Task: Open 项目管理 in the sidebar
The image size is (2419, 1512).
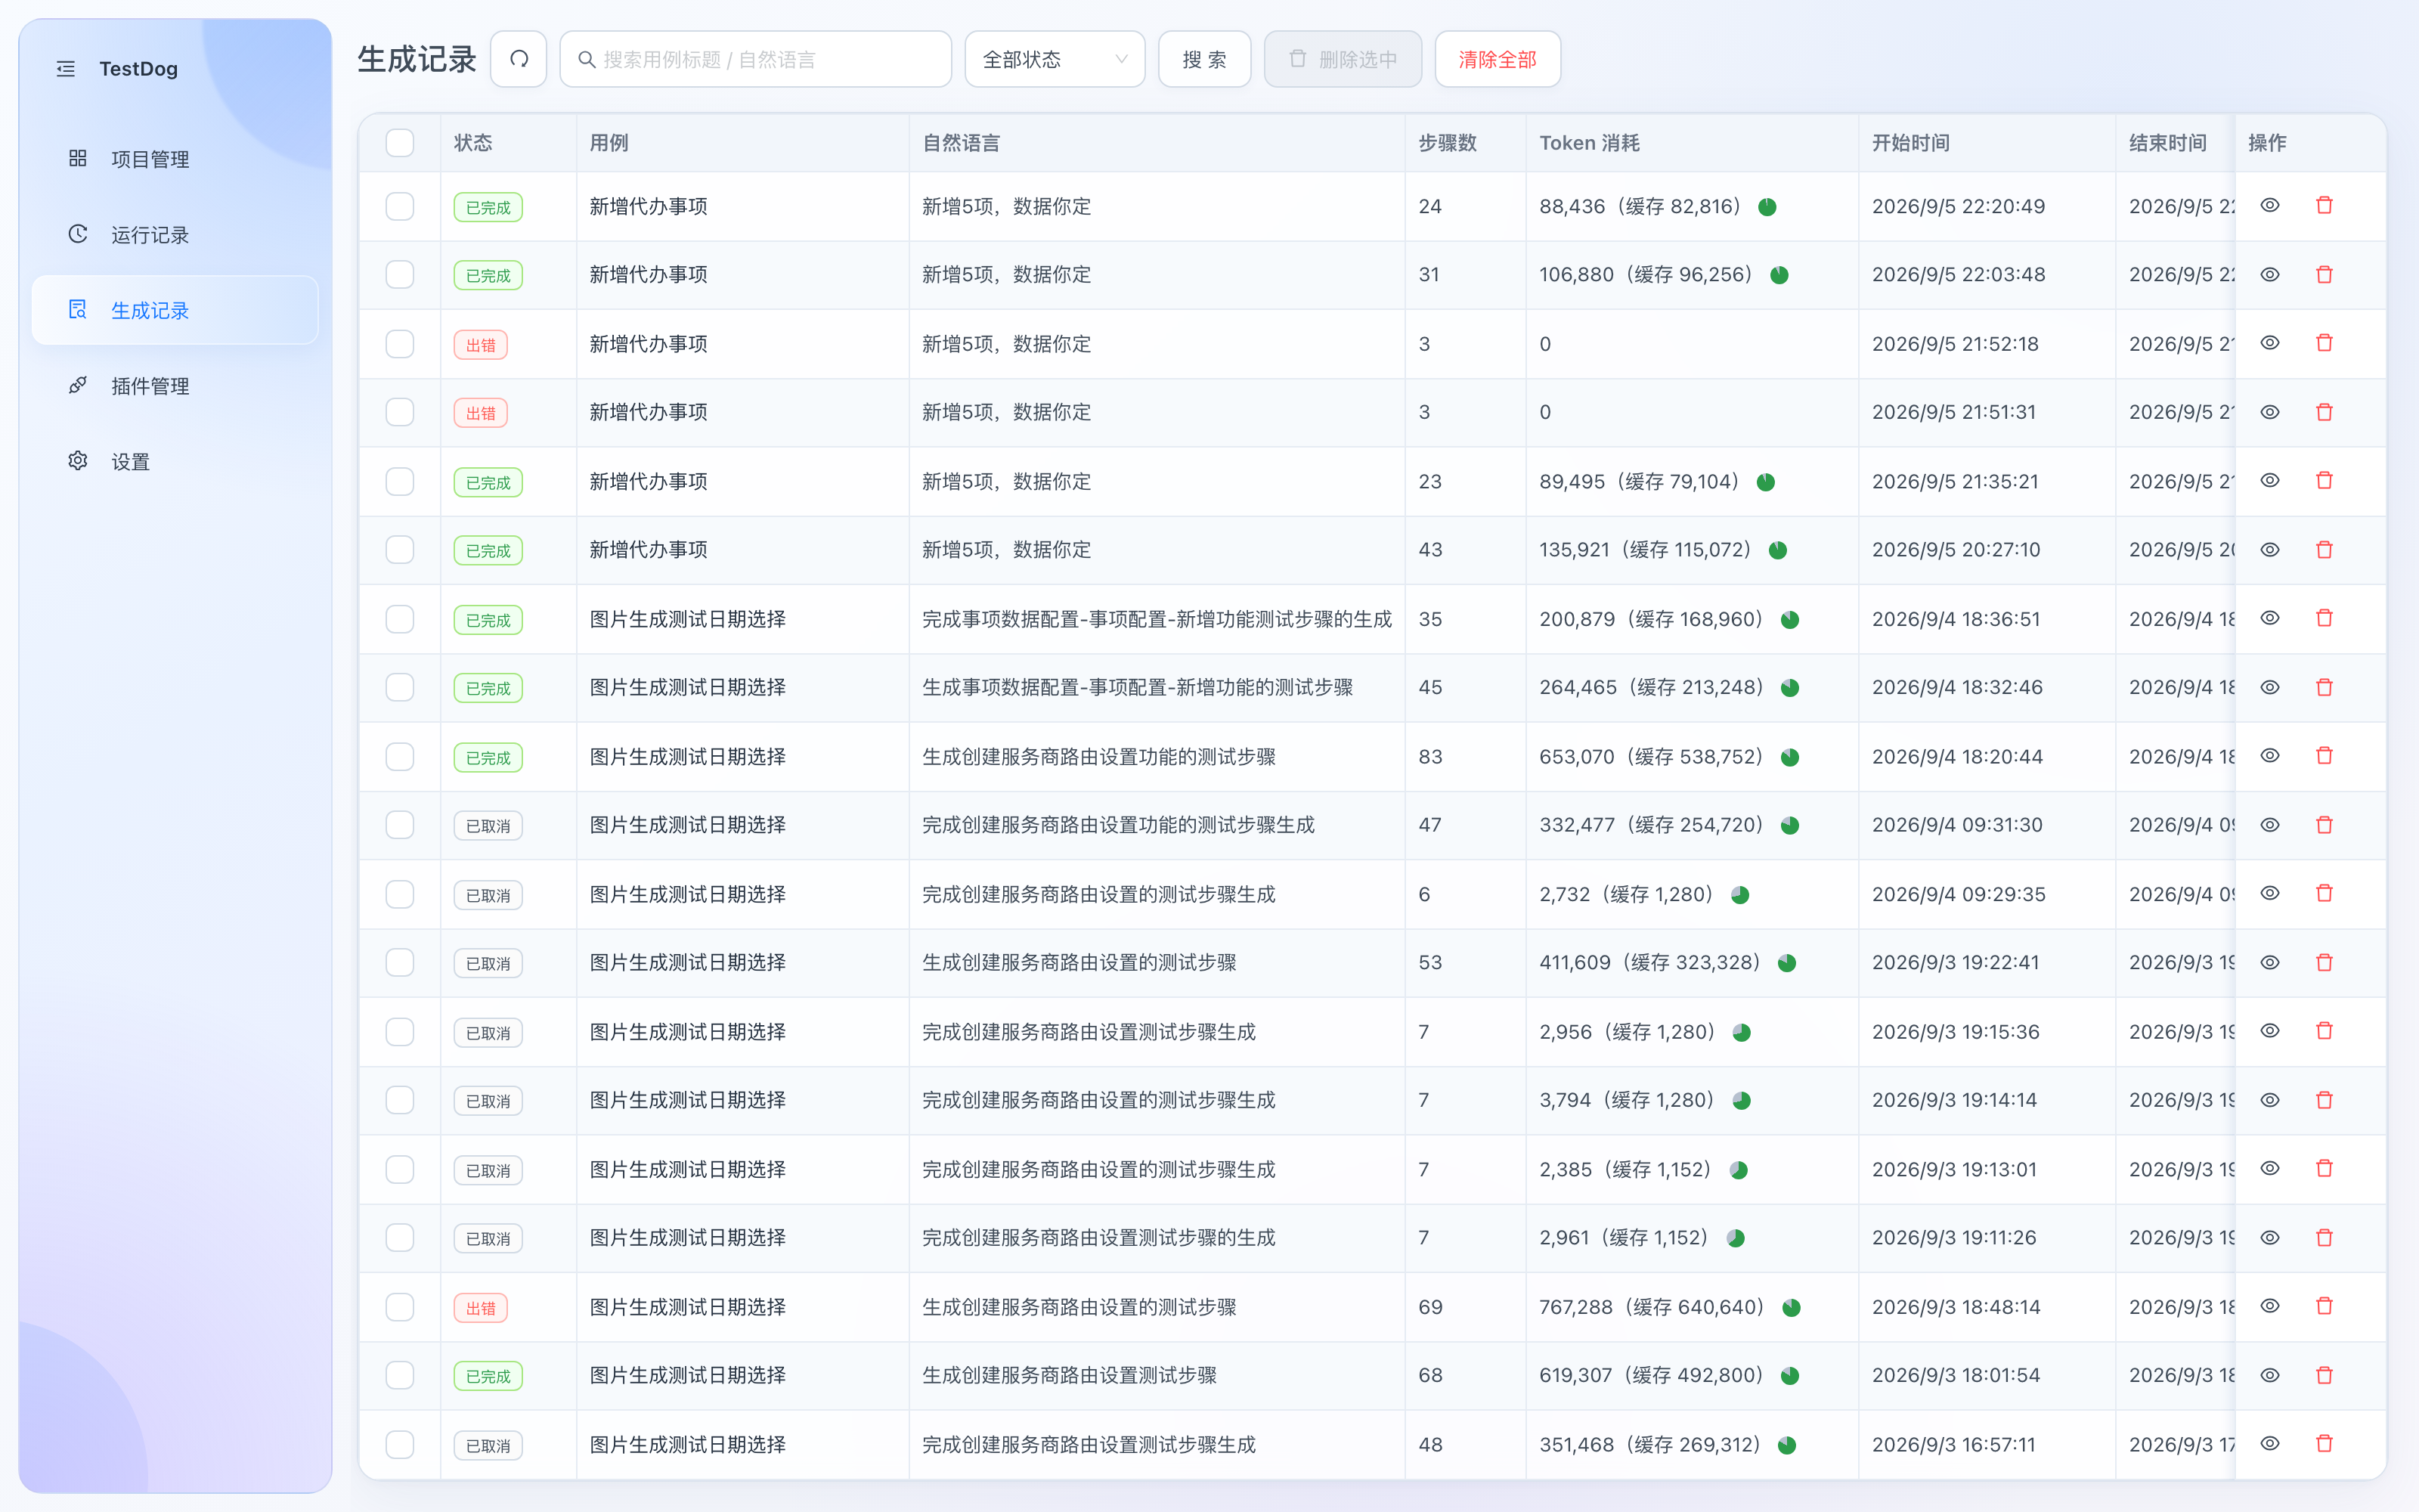Action: (x=175, y=159)
